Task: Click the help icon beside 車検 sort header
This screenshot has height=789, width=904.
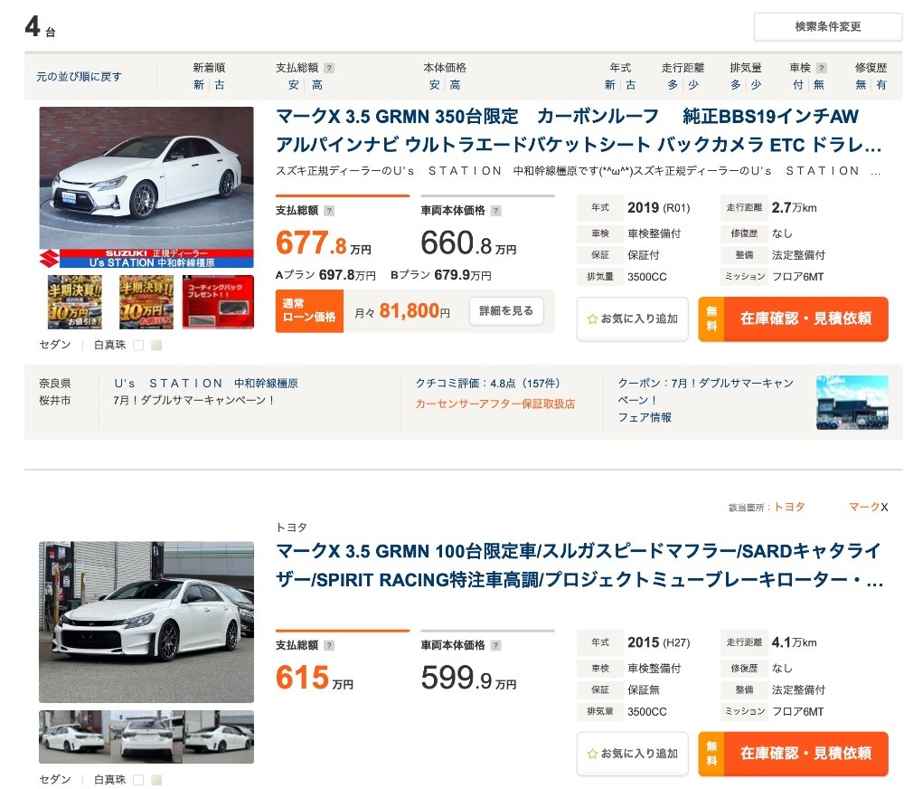Action: (x=822, y=68)
